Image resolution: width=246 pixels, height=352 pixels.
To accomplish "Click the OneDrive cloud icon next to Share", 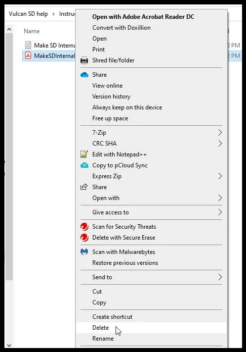I will pyautogui.click(x=84, y=75).
